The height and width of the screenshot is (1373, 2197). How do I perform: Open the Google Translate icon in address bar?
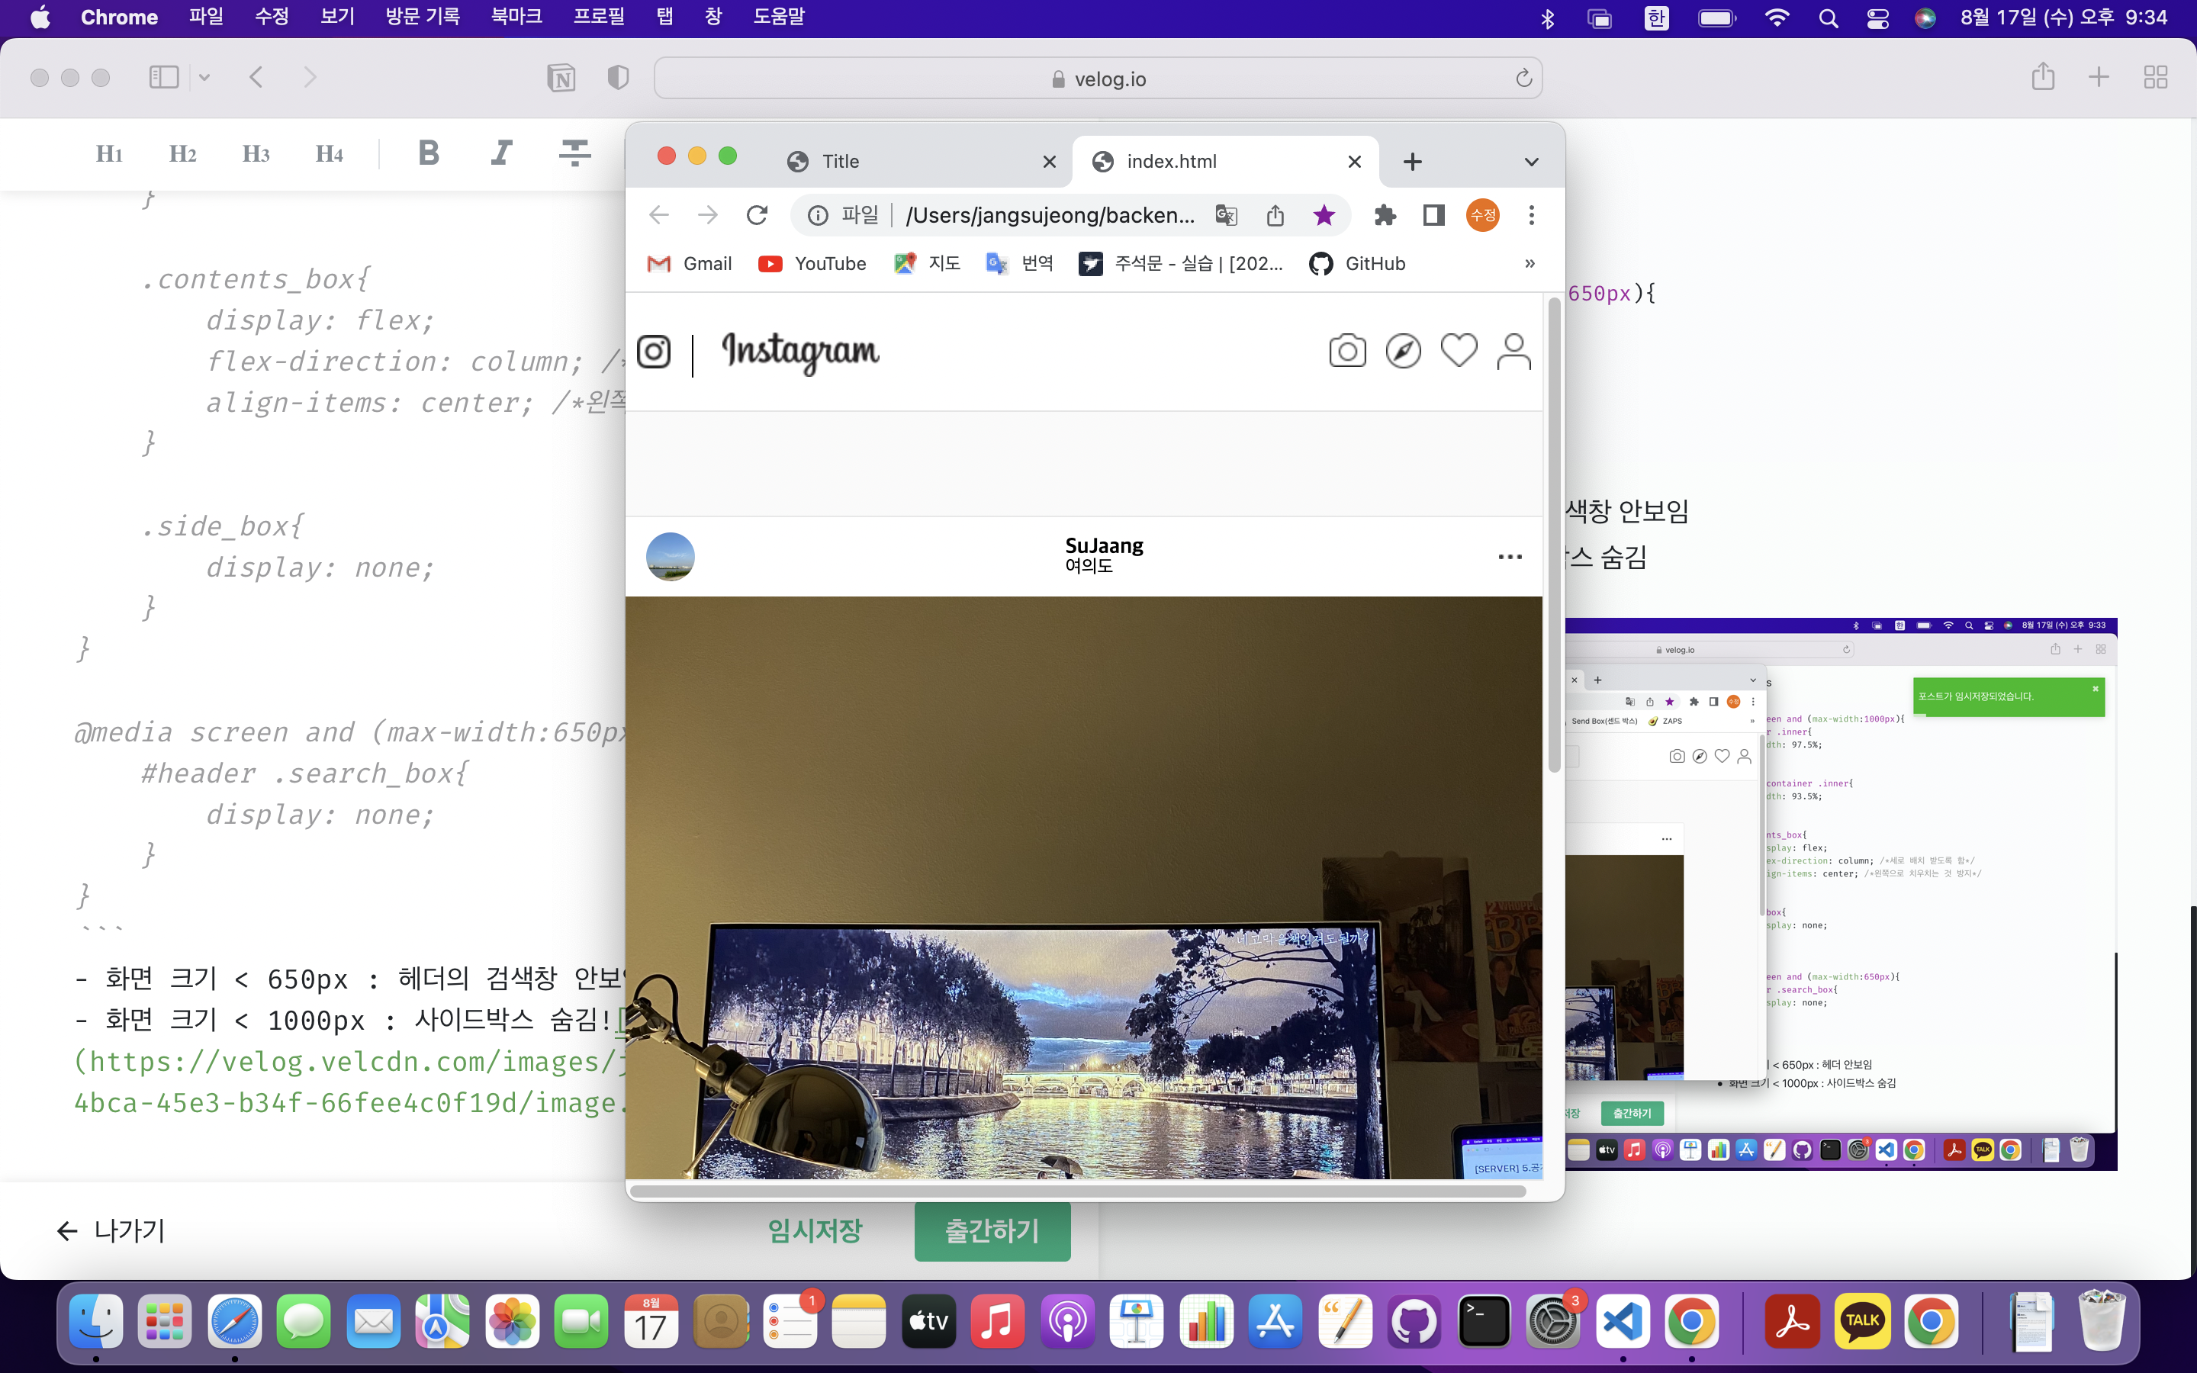[1227, 215]
